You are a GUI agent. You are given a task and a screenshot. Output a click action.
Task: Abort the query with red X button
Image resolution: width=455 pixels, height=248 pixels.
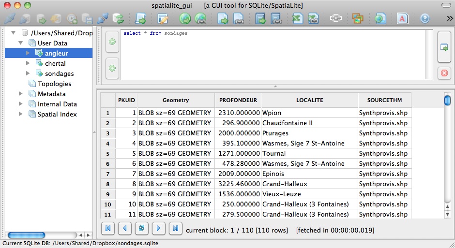[x=444, y=73]
